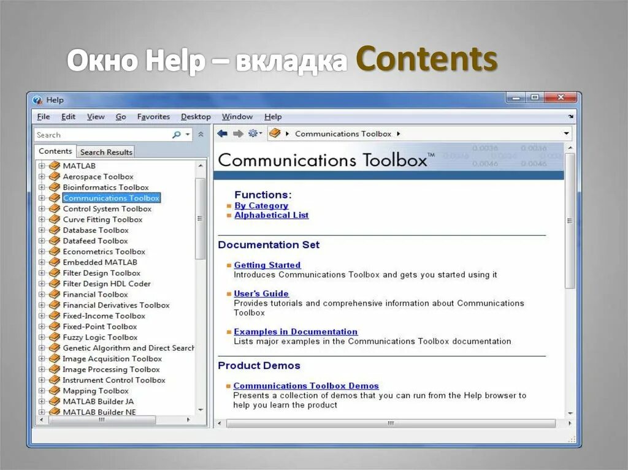The image size is (628, 470).
Task: Click the Contents tree scroll down arrow
Action: pyautogui.click(x=201, y=411)
